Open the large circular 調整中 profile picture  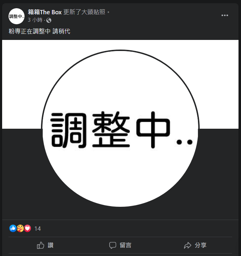coord(120,128)
